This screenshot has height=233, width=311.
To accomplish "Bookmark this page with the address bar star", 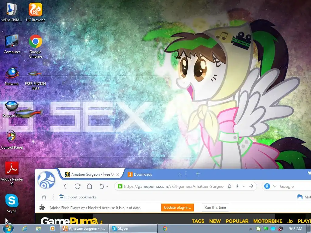I will (x=230, y=186).
